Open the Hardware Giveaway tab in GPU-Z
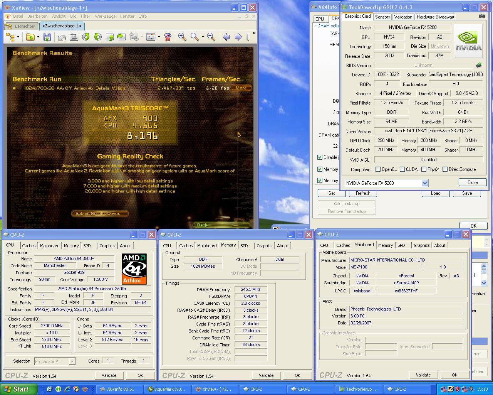This screenshot has height=395, width=493. coord(435,17)
